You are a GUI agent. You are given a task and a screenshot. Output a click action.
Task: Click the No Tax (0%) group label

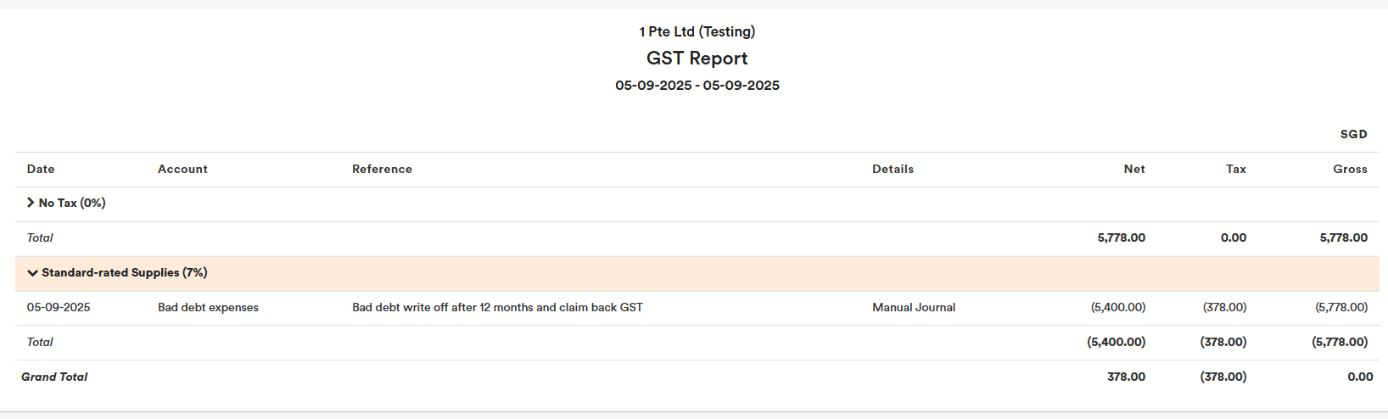[x=72, y=204]
